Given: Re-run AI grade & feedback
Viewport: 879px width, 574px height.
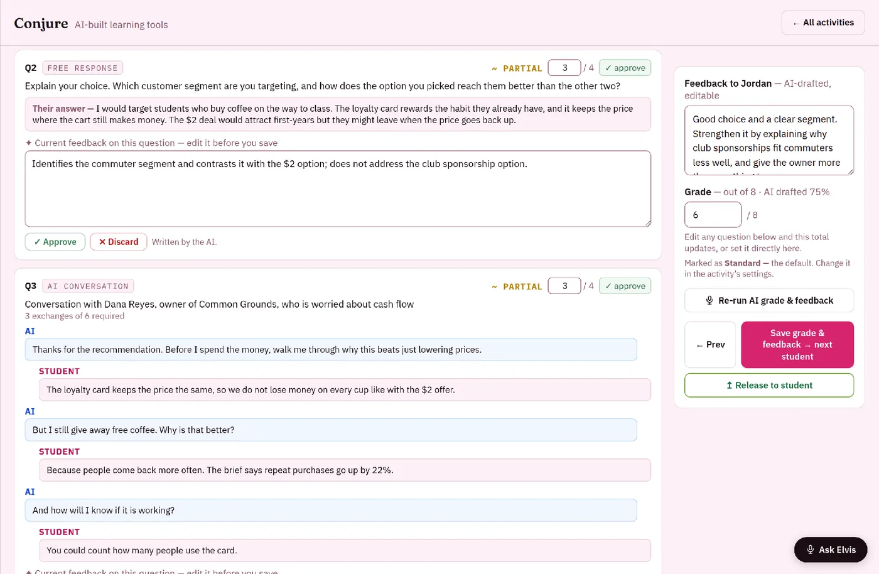Looking at the screenshot, I should coord(769,300).
